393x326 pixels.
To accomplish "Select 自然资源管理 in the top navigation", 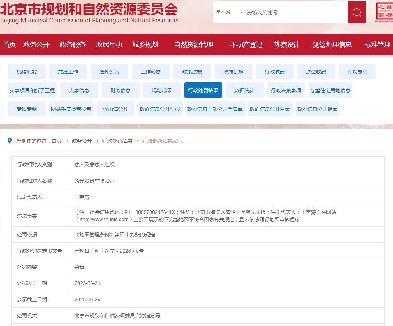I will 193,45.
